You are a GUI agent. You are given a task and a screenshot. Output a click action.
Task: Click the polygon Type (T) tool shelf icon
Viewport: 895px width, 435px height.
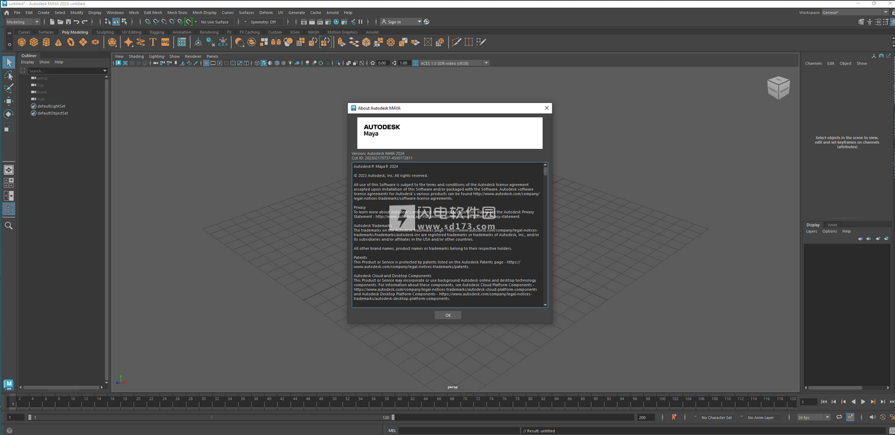153,42
